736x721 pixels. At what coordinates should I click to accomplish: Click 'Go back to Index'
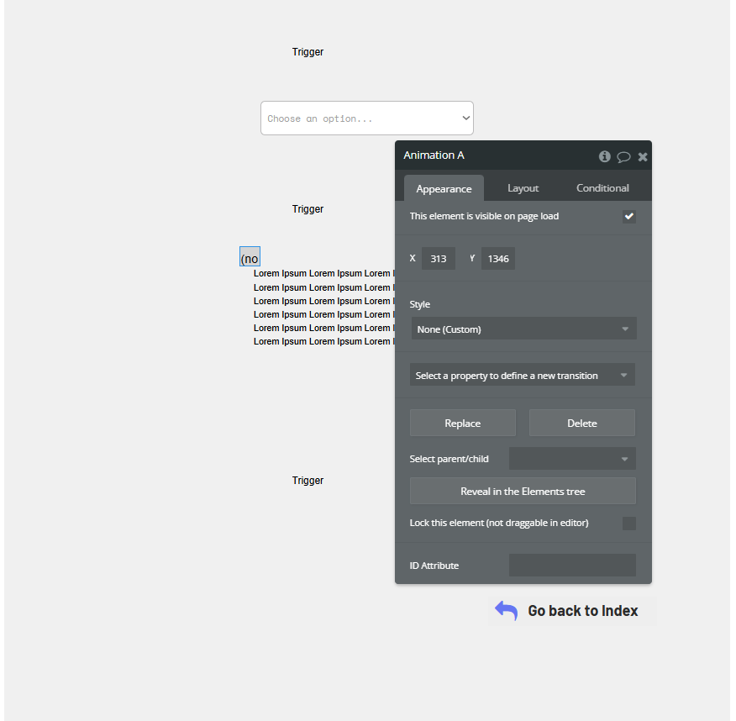(582, 611)
